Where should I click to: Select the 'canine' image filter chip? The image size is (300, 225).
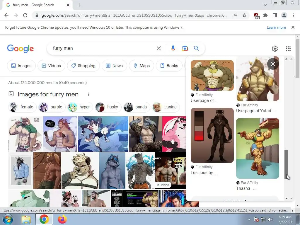click(x=166, y=107)
